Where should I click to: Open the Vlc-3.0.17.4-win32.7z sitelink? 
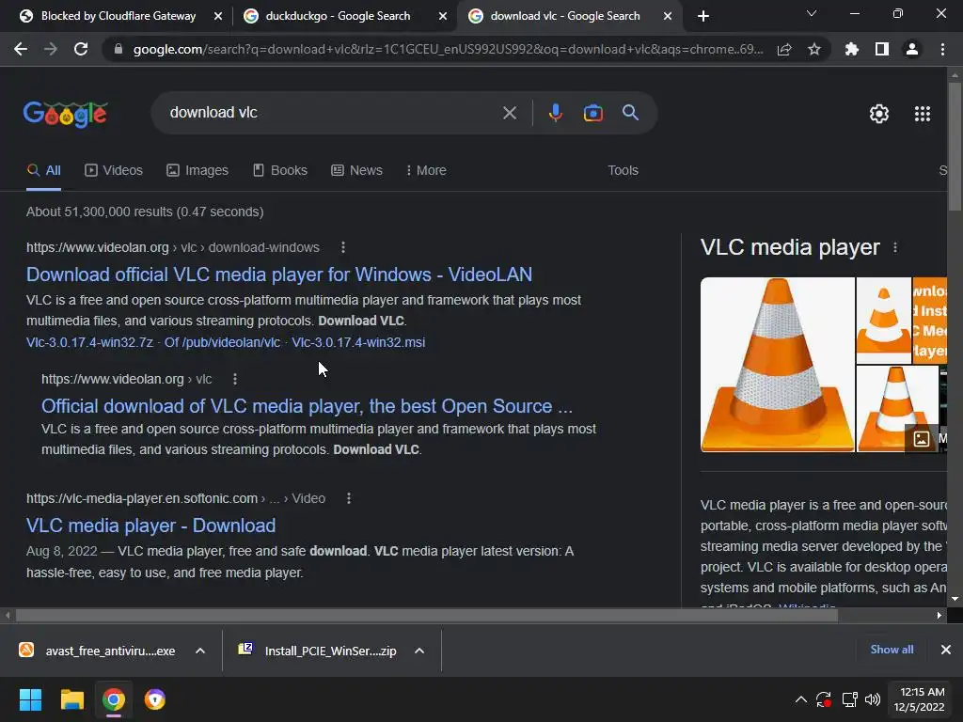click(x=89, y=342)
